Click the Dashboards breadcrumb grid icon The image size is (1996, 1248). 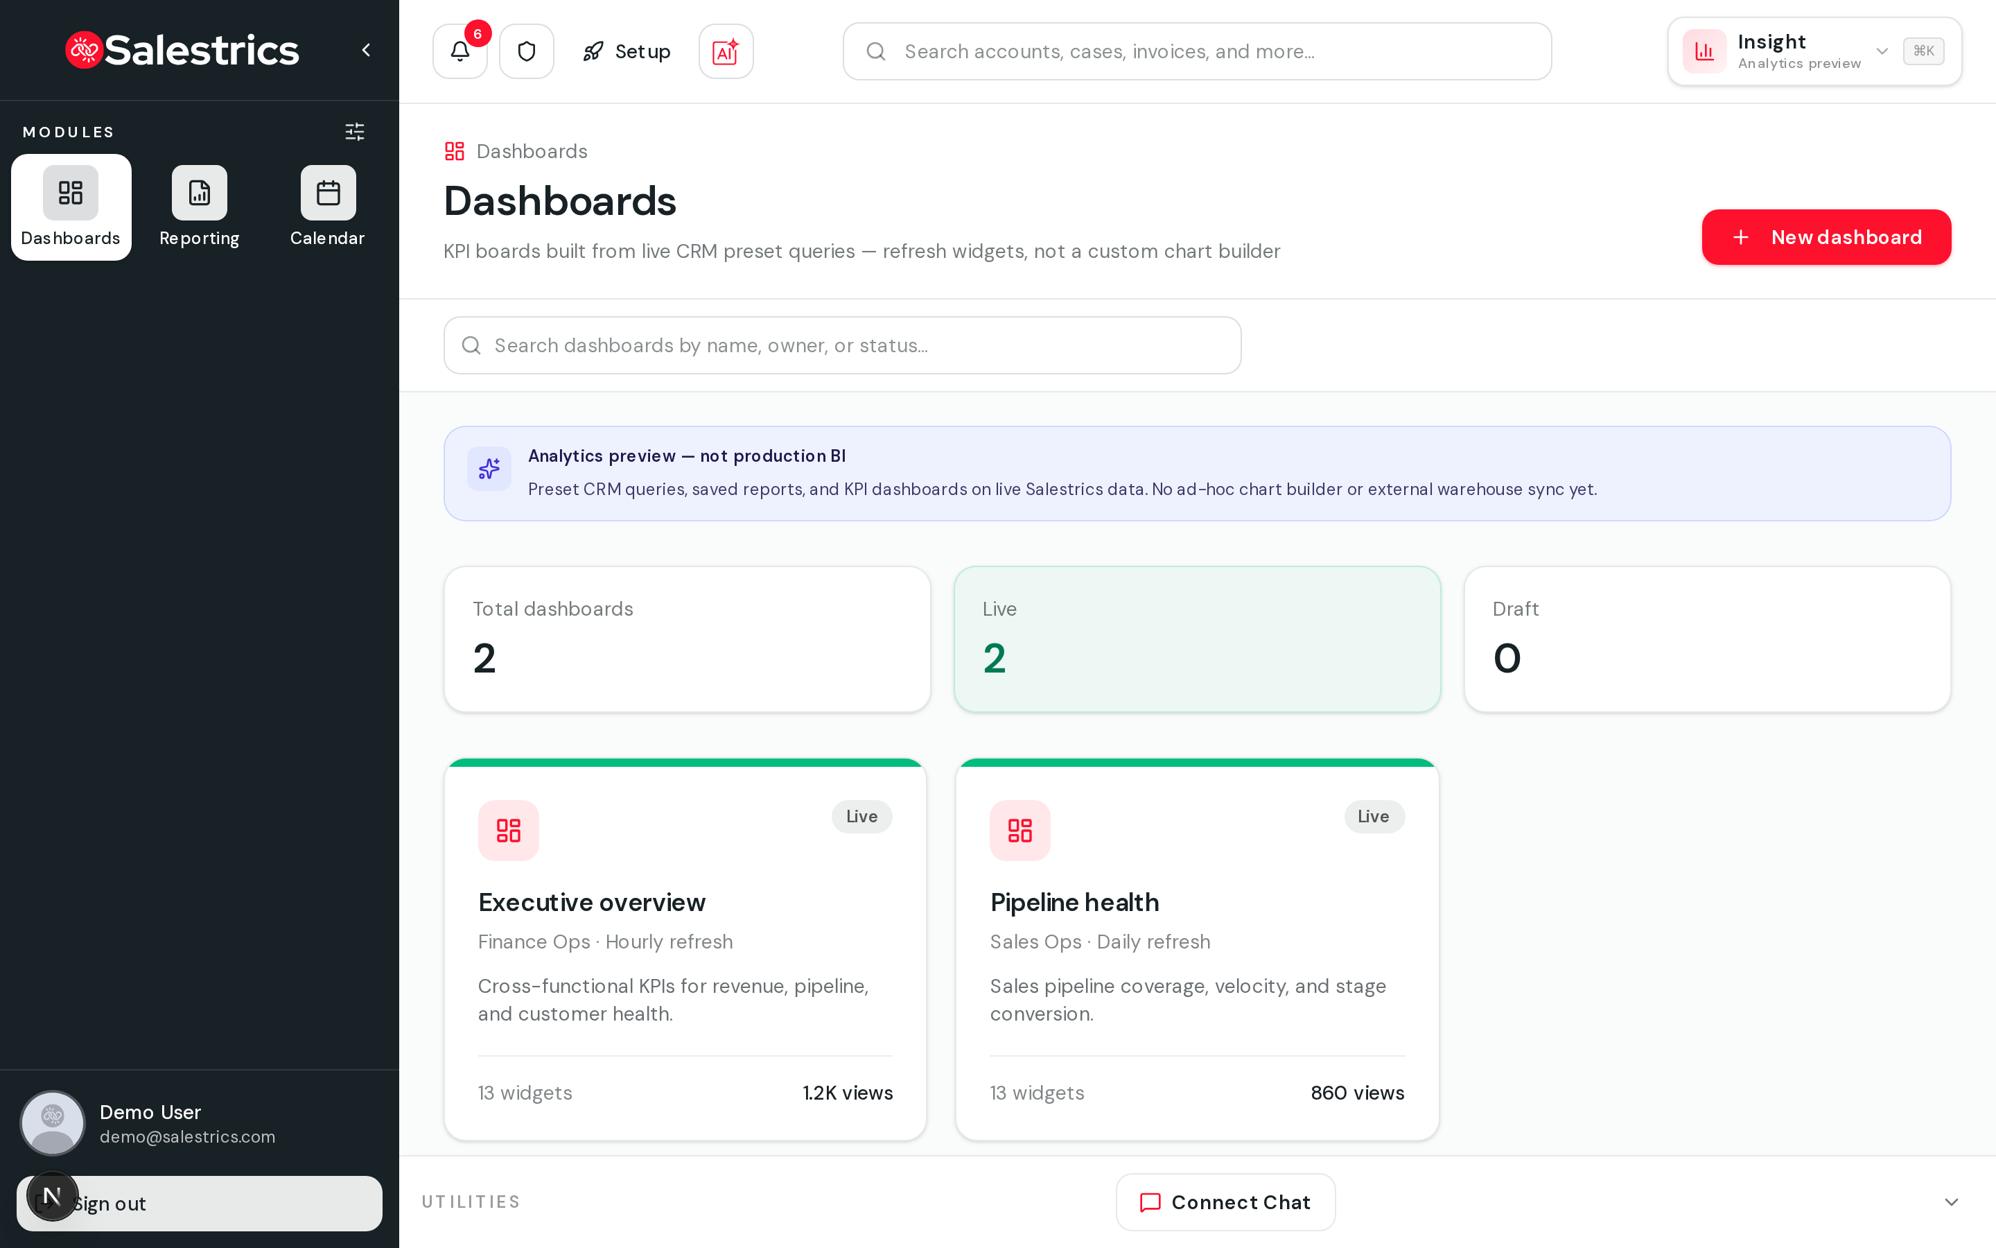click(455, 151)
